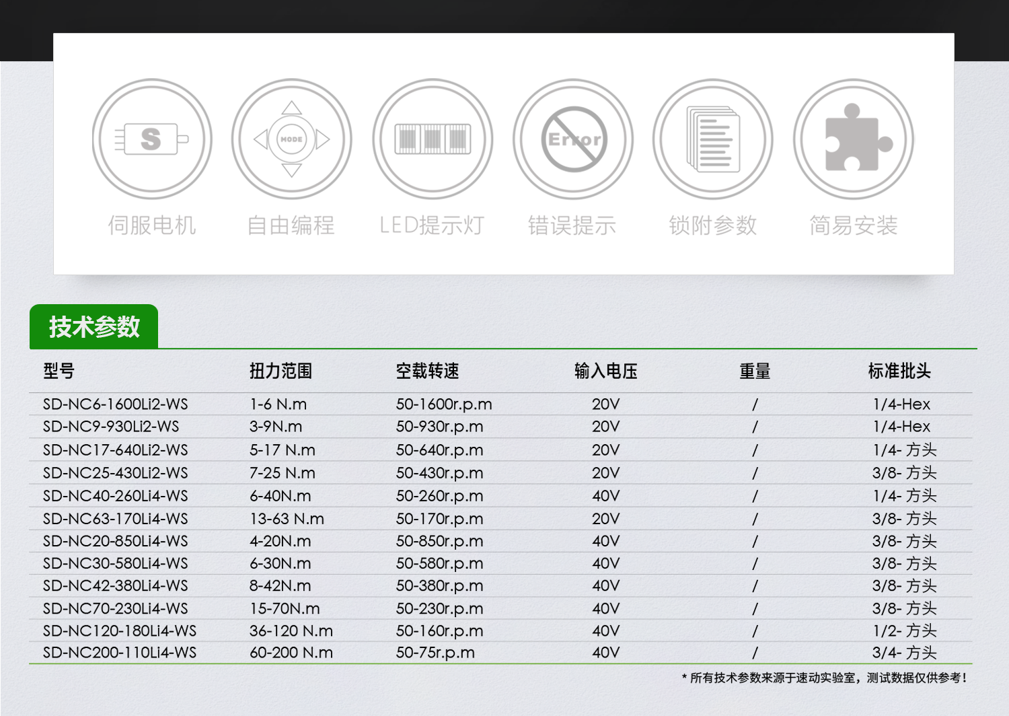Click the Error prohibition icon
The width and height of the screenshot is (1009, 716).
coord(573,139)
